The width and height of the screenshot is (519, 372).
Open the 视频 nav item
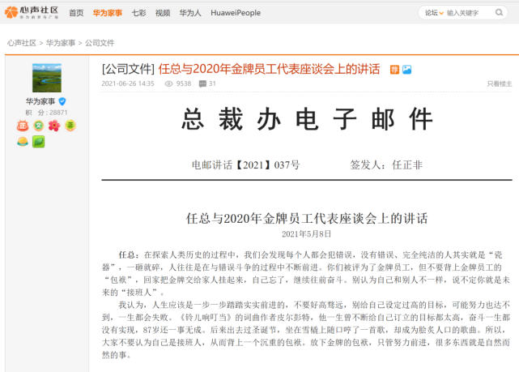(x=163, y=13)
